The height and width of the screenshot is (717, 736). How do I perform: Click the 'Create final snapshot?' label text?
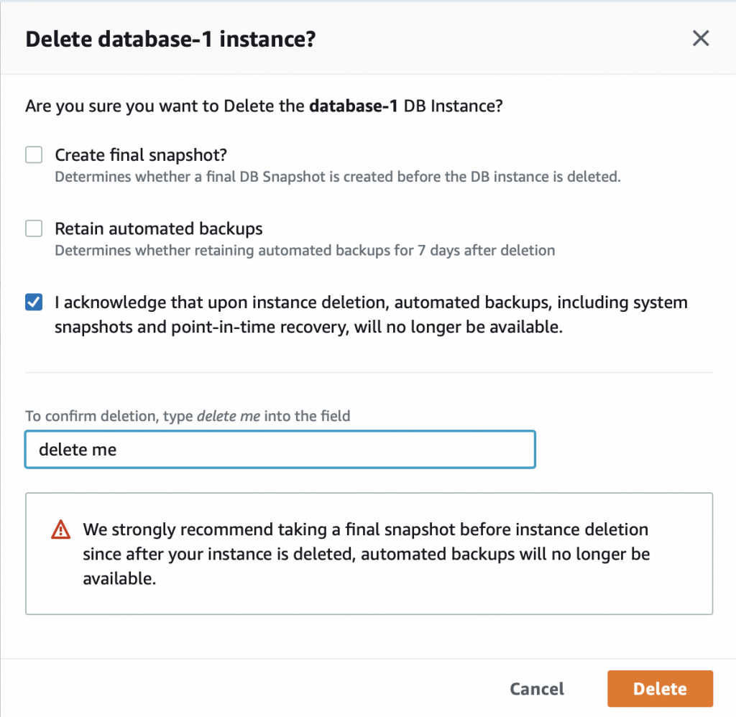pos(141,155)
